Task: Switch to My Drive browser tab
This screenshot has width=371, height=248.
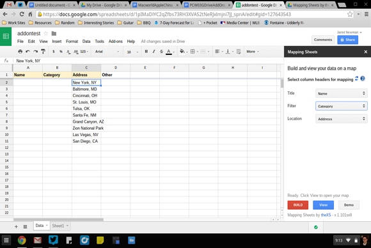Action: click(x=104, y=5)
